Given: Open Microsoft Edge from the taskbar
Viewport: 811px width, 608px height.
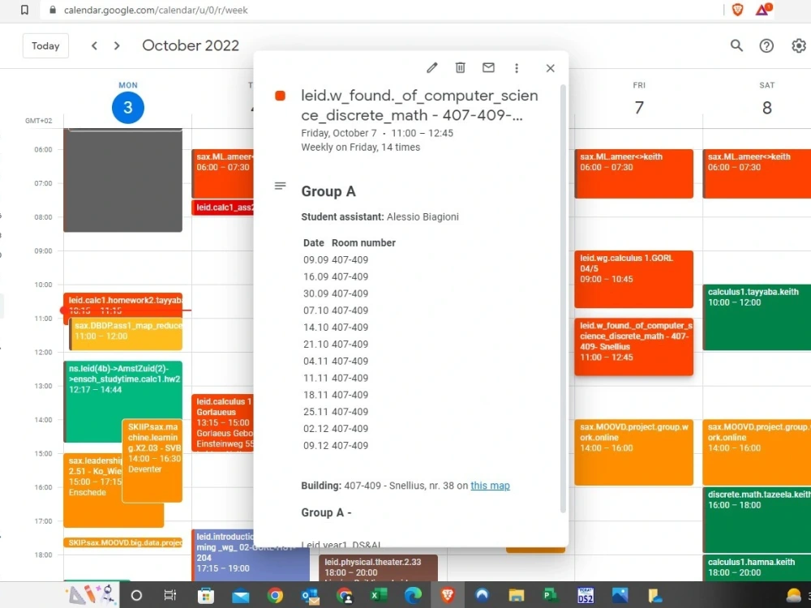Looking at the screenshot, I should point(413,596).
